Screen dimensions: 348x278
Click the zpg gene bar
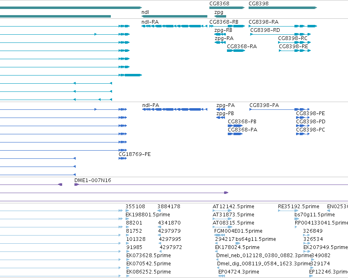[220, 16]
